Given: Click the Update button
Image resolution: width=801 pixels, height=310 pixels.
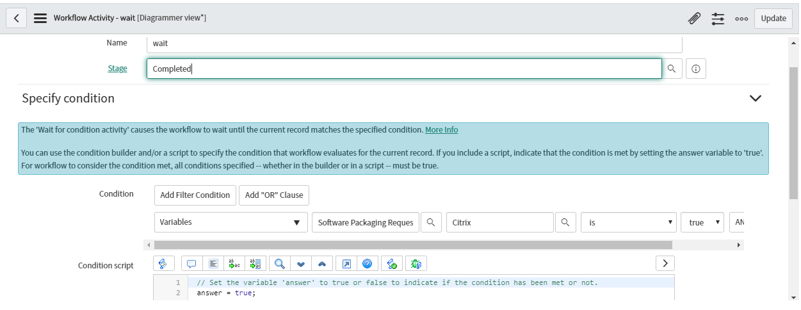Looking at the screenshot, I should [773, 18].
